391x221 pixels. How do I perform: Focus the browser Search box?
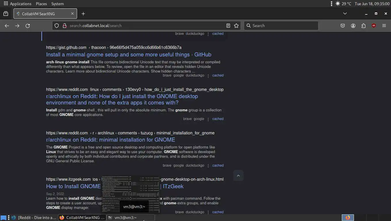tap(281, 26)
